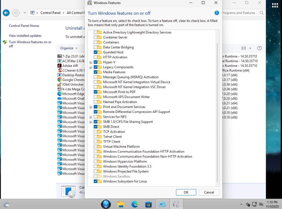282x209 pixels.
Task: Click the view options icon in Control Panel
Action: pyautogui.click(x=243, y=48)
